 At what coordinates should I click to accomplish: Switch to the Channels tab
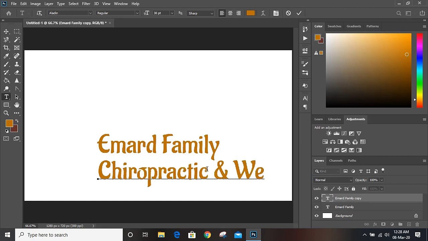point(336,161)
